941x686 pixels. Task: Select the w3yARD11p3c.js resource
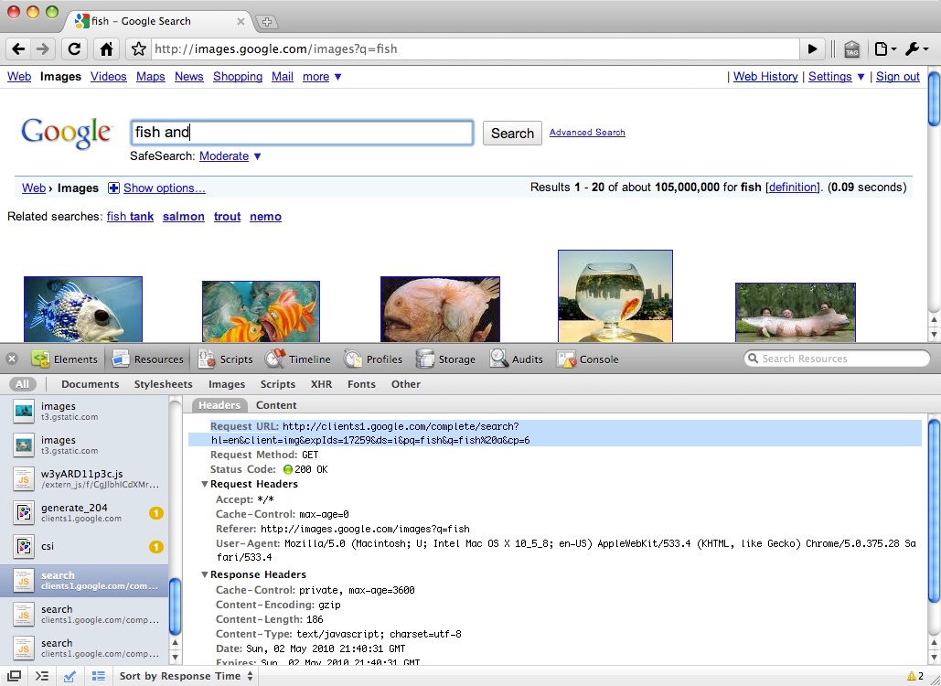(84, 478)
